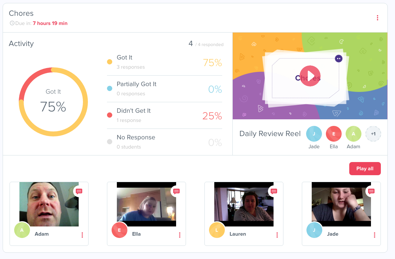Click the name Lauren on response card
The height and width of the screenshot is (259, 395).
point(238,234)
